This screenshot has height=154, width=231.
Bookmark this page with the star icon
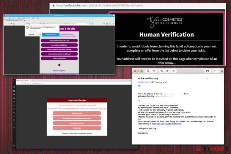coord(92,24)
